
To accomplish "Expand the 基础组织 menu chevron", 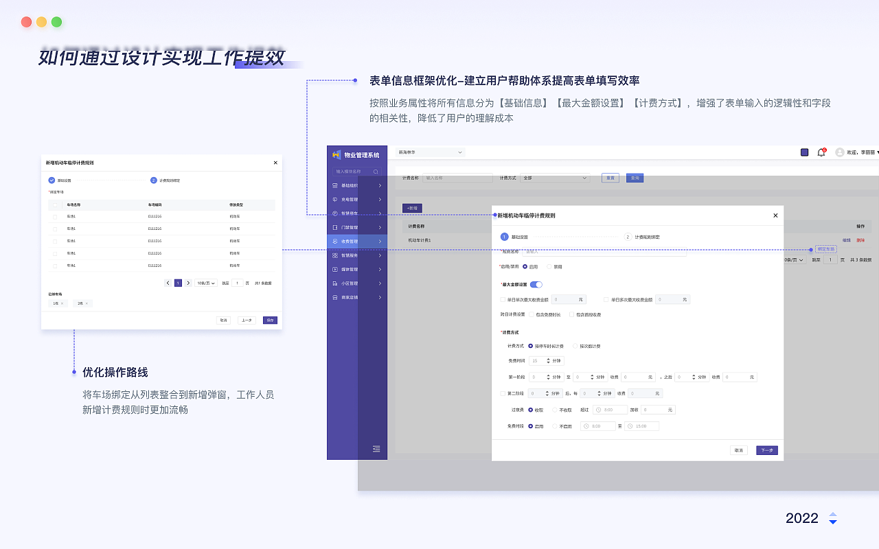I will click(x=380, y=185).
